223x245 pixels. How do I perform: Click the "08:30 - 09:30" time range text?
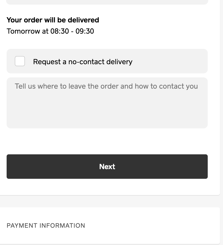tap(72, 31)
